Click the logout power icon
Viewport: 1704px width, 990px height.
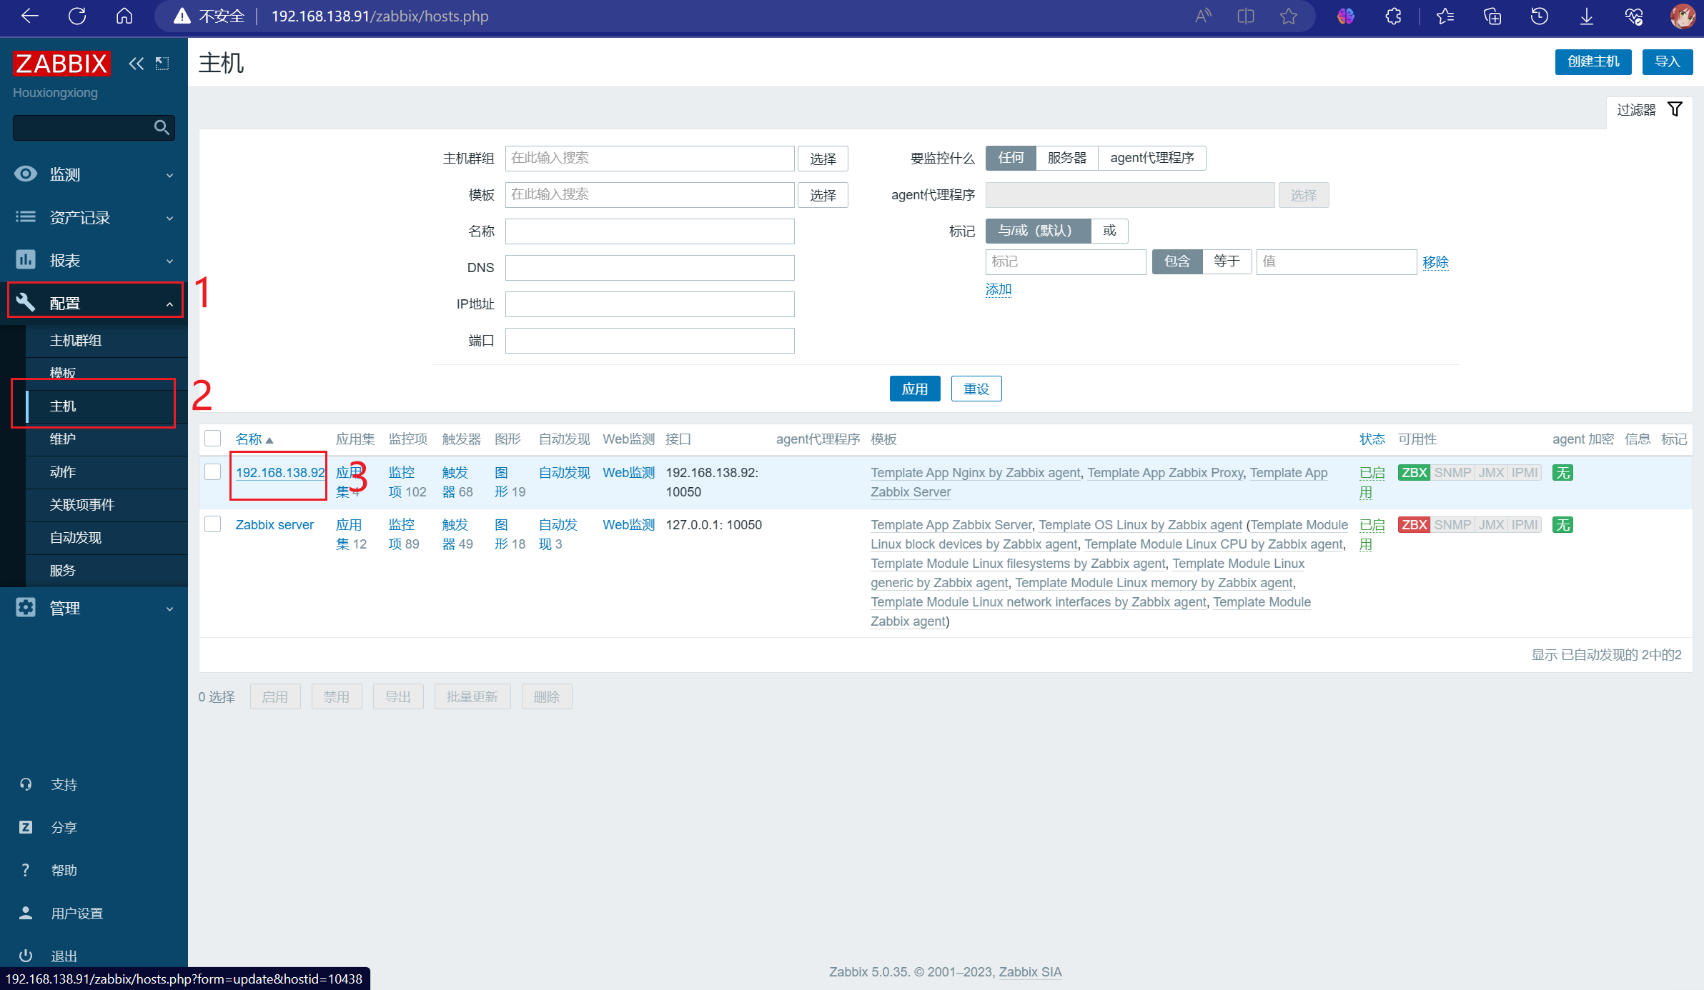click(x=26, y=956)
